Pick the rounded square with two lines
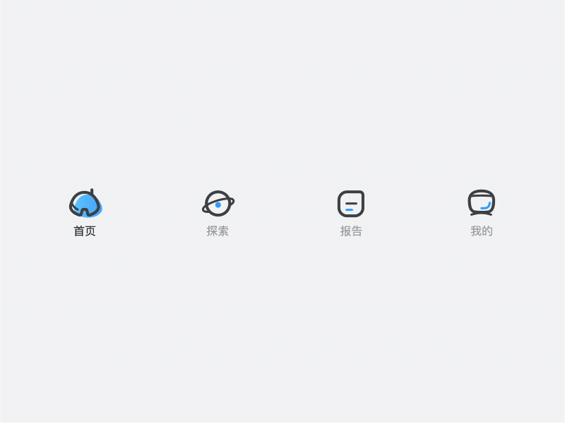The height and width of the screenshot is (423, 565). (x=351, y=204)
